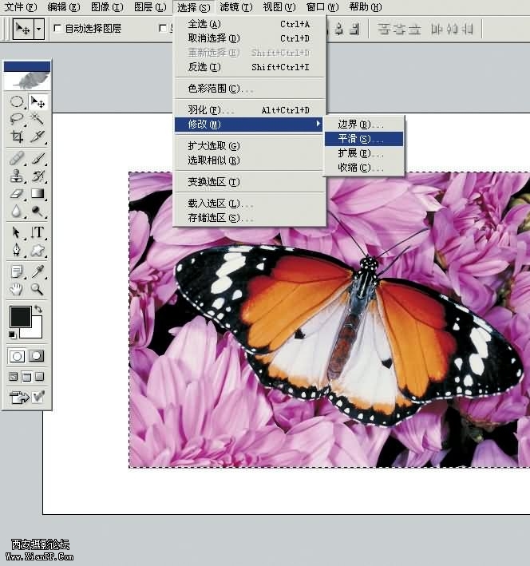Toggle the 自动选择图层 checkbox
This screenshot has width=530, height=566.
tap(57, 28)
